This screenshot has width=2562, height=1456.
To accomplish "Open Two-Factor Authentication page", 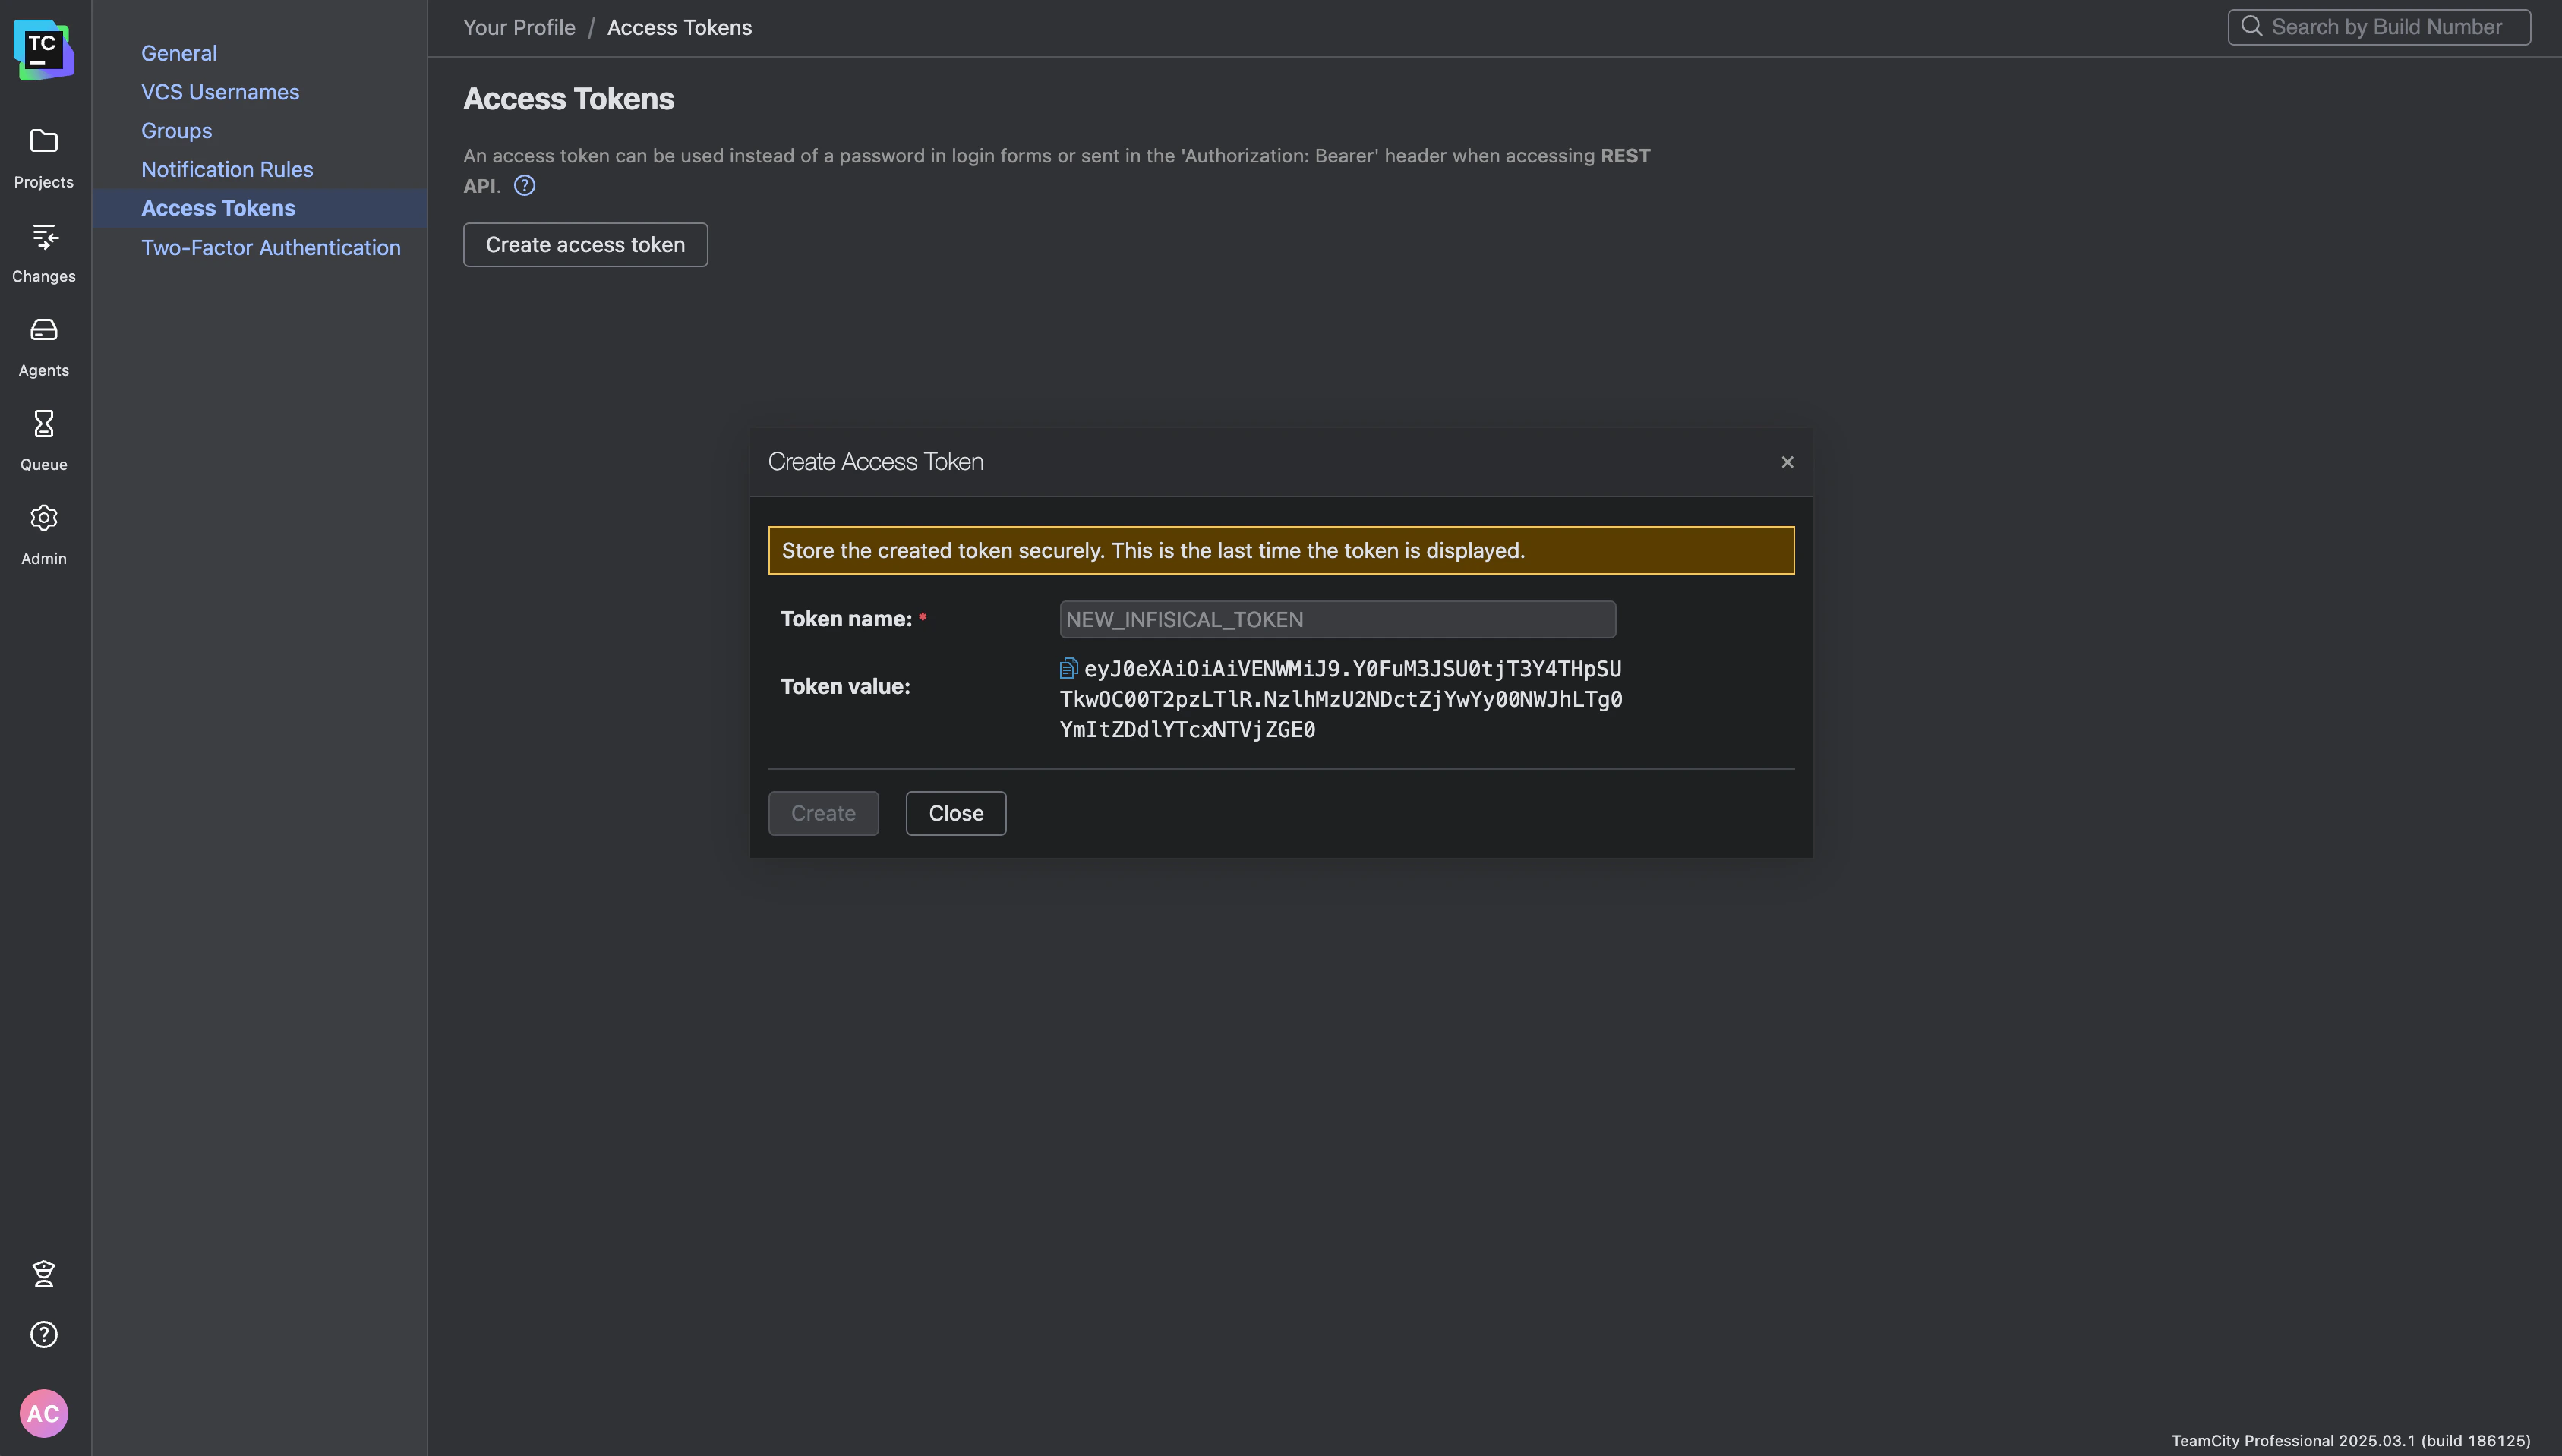I will point(271,247).
